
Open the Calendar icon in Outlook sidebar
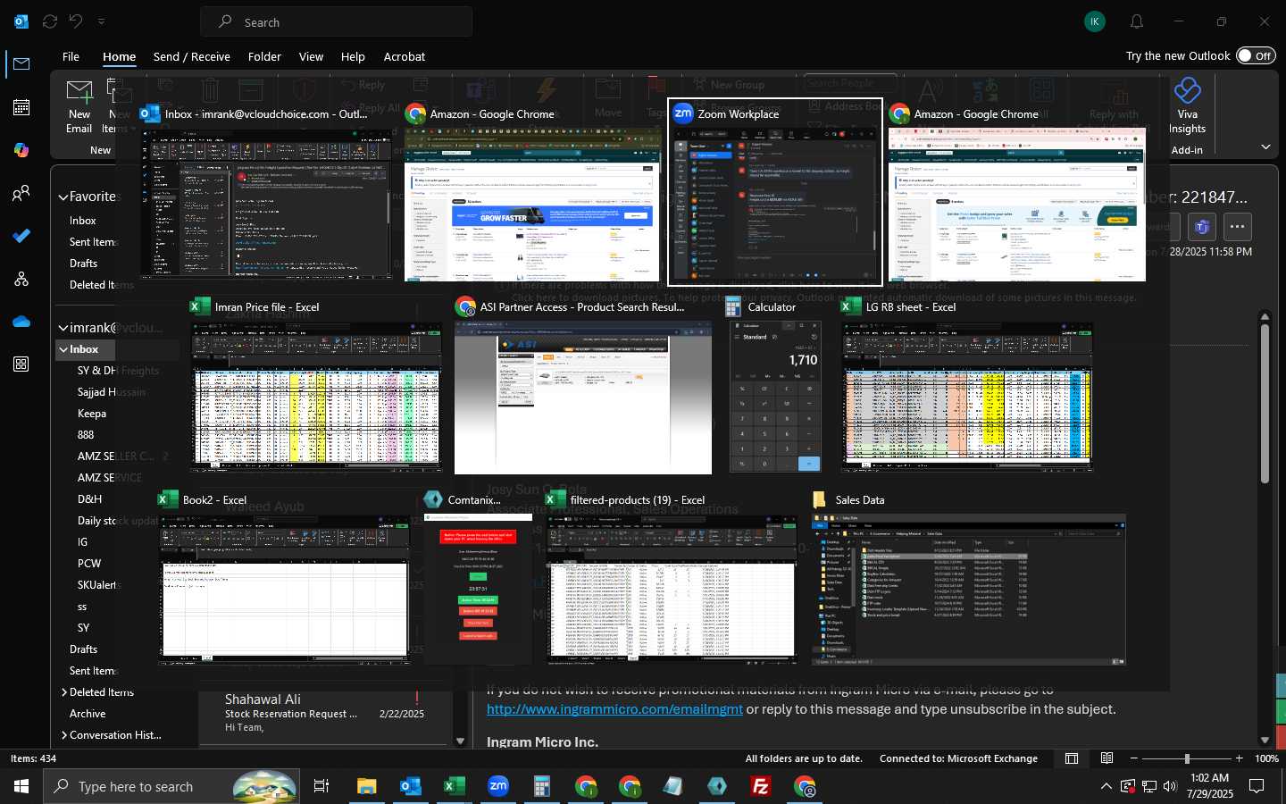point(21,107)
